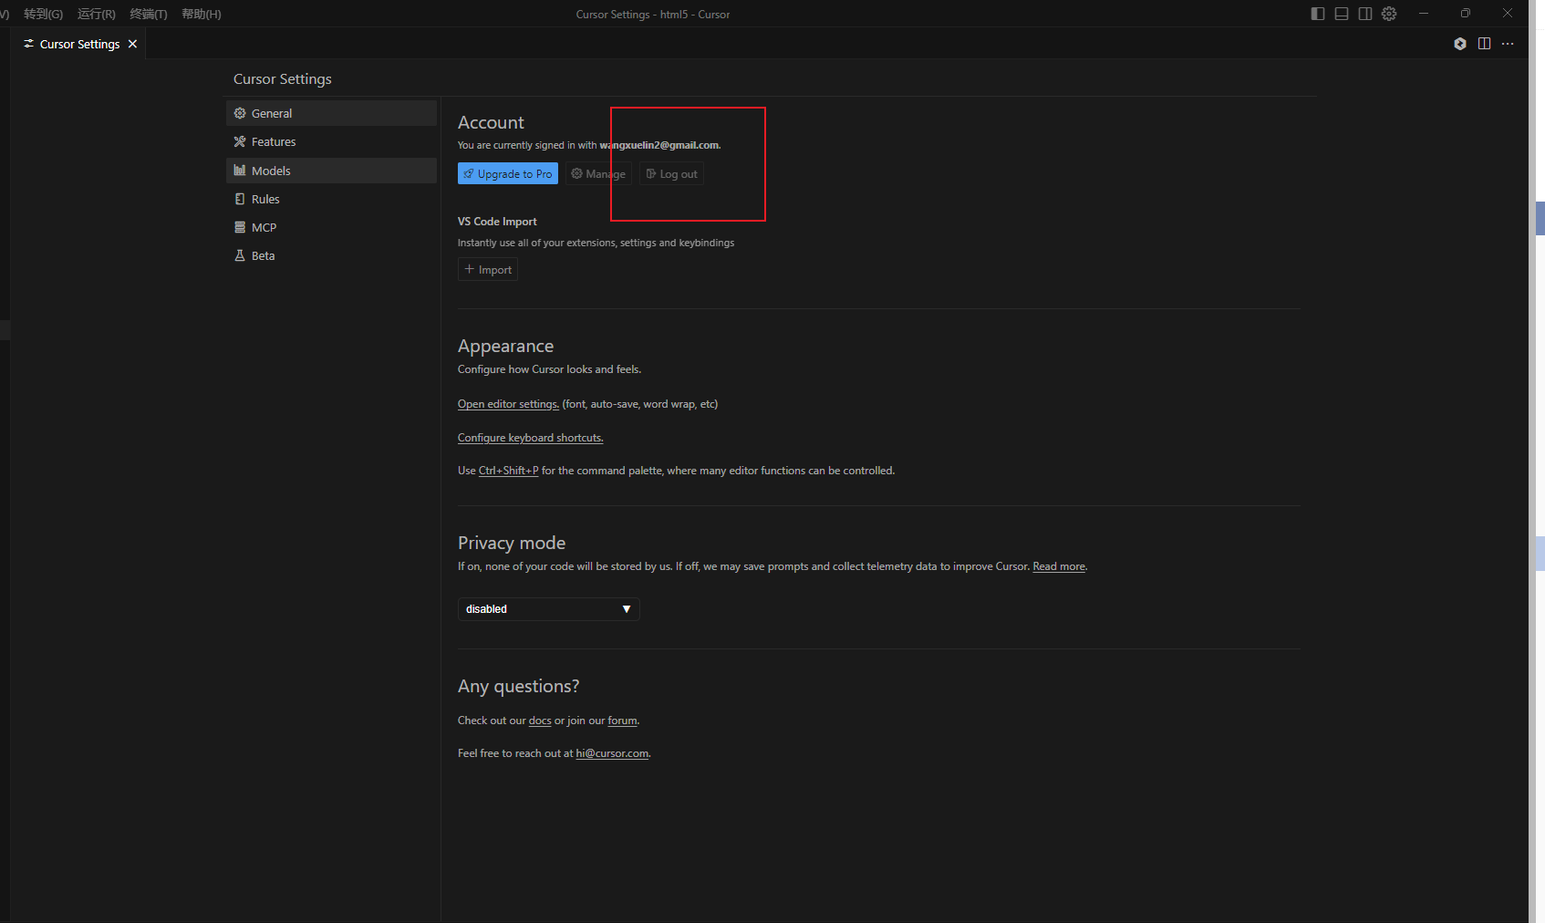Click the Upgrade to Pro button
The width and height of the screenshot is (1545, 923).
pyautogui.click(x=508, y=173)
